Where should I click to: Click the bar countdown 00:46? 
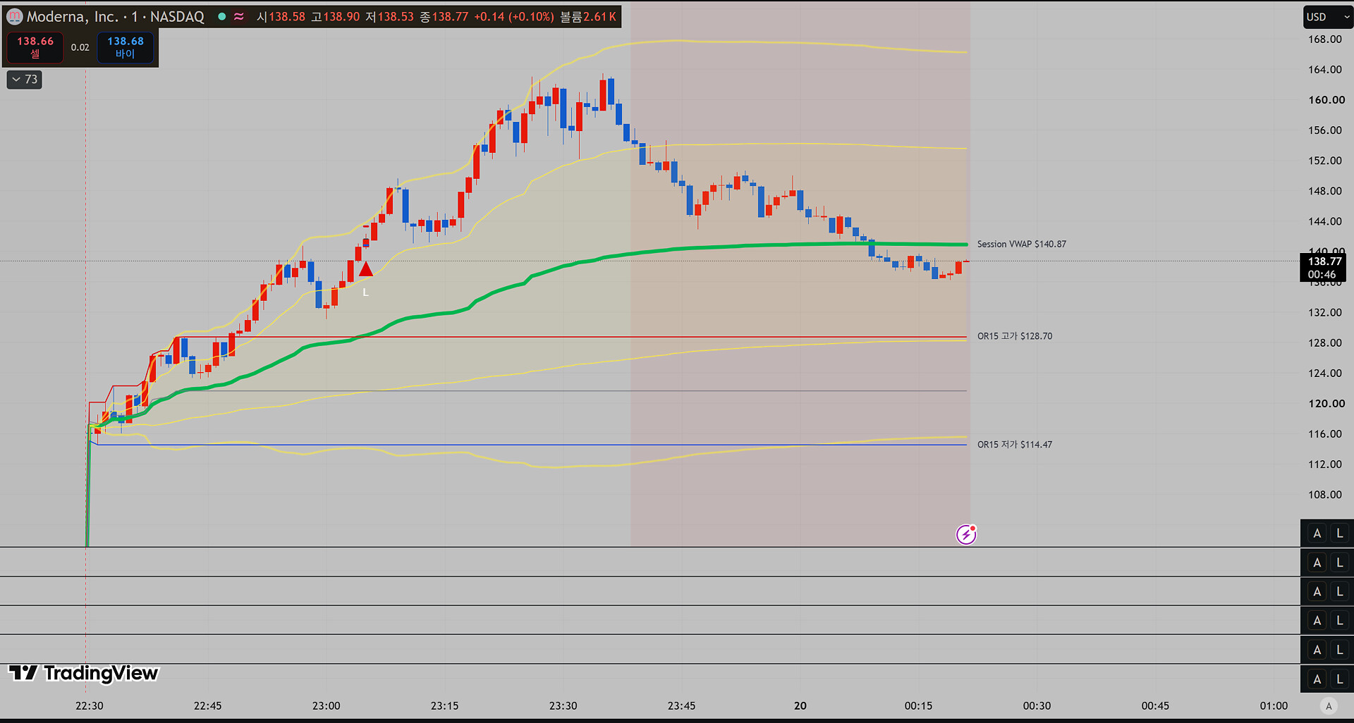[1322, 275]
